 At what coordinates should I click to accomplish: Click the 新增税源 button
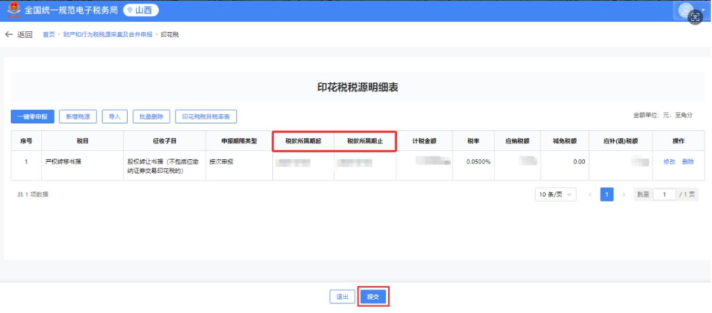click(x=78, y=116)
